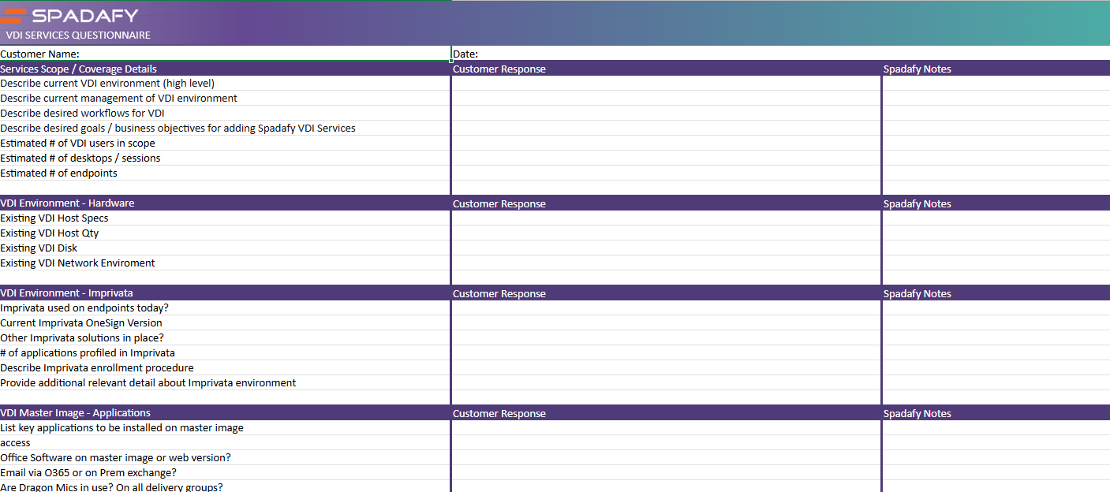Image resolution: width=1110 pixels, height=492 pixels.
Task: Select Existing VDI Disk
Action: tap(225, 248)
